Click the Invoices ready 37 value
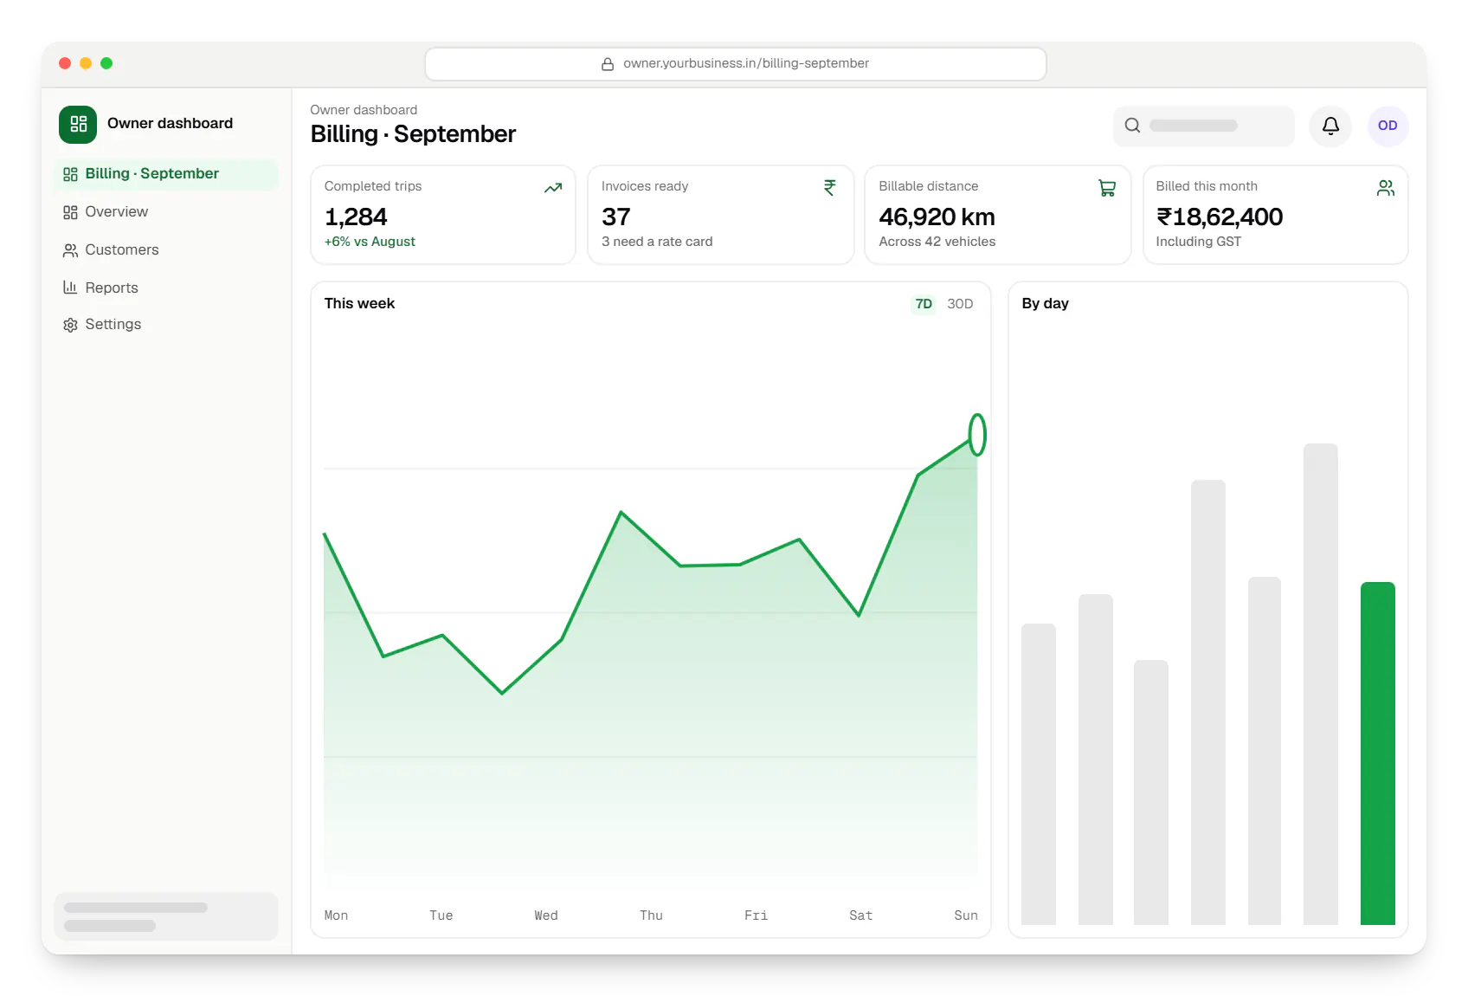 (x=616, y=217)
